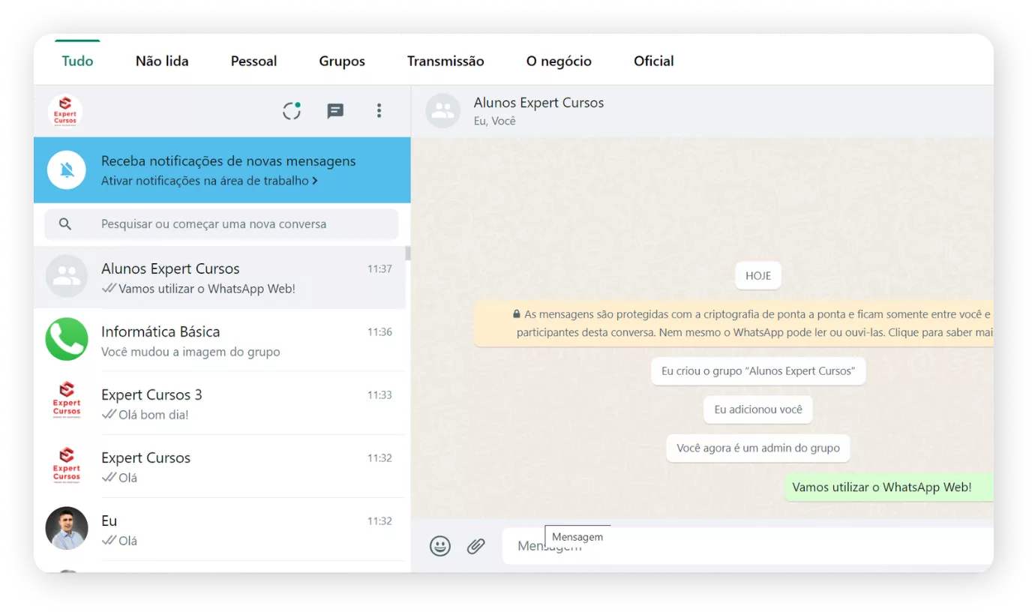The height and width of the screenshot is (615, 1035).
Task: Open the Expert Cursos 3 conversation
Action: coord(220,403)
